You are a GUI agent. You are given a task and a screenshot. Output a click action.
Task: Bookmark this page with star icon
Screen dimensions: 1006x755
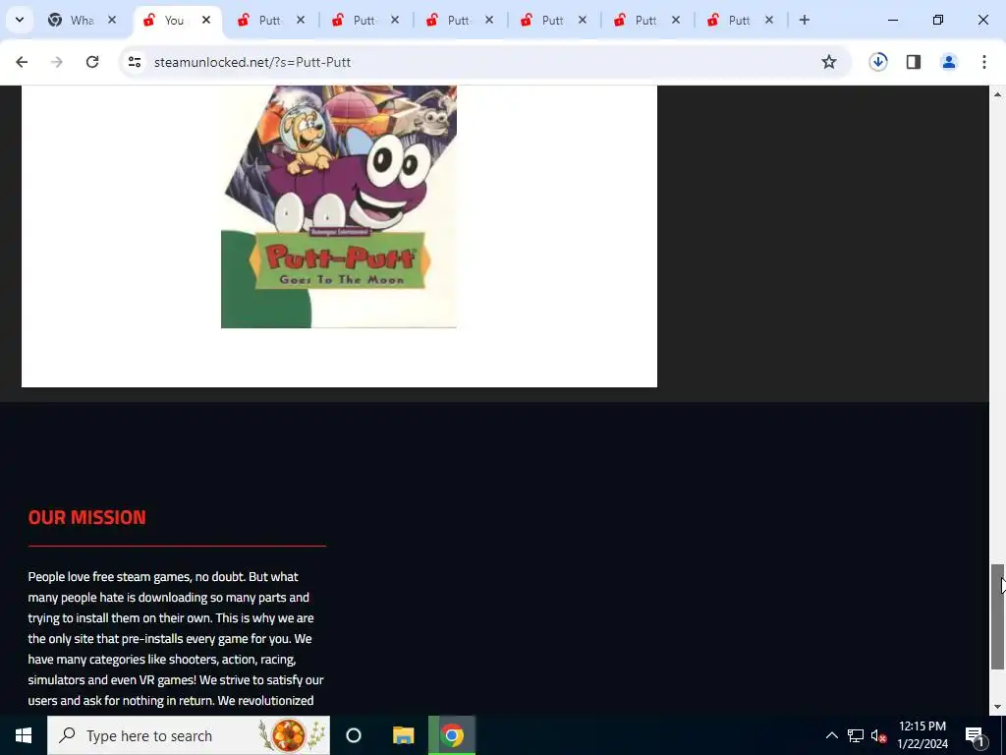[x=829, y=62]
